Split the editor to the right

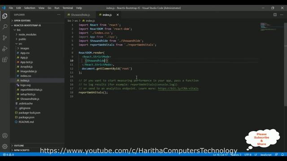tap(275, 15)
